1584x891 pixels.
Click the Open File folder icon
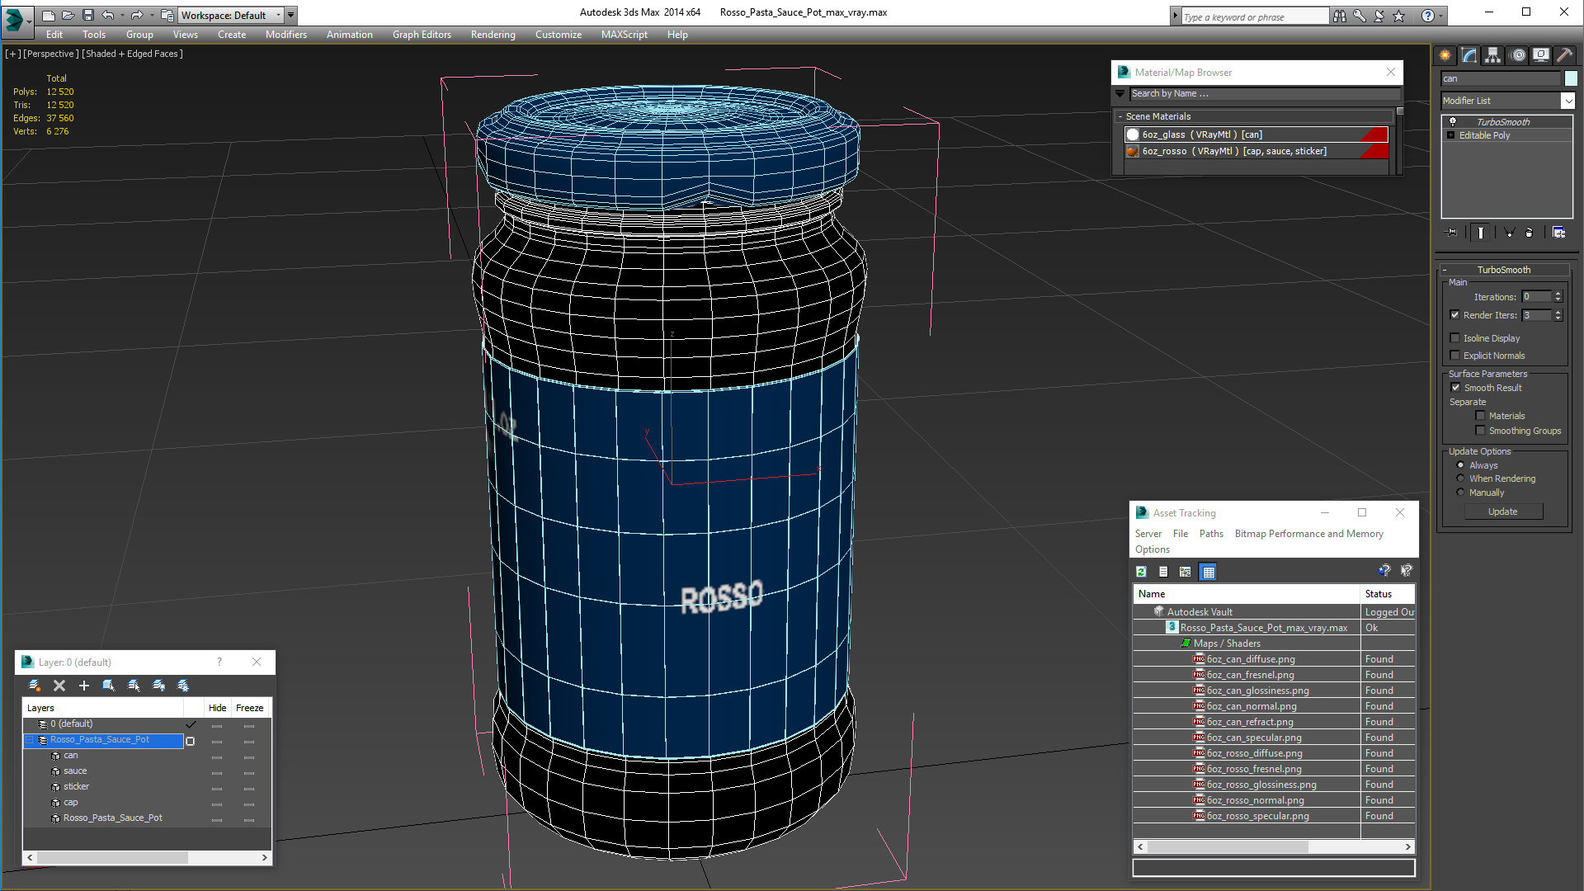click(68, 15)
